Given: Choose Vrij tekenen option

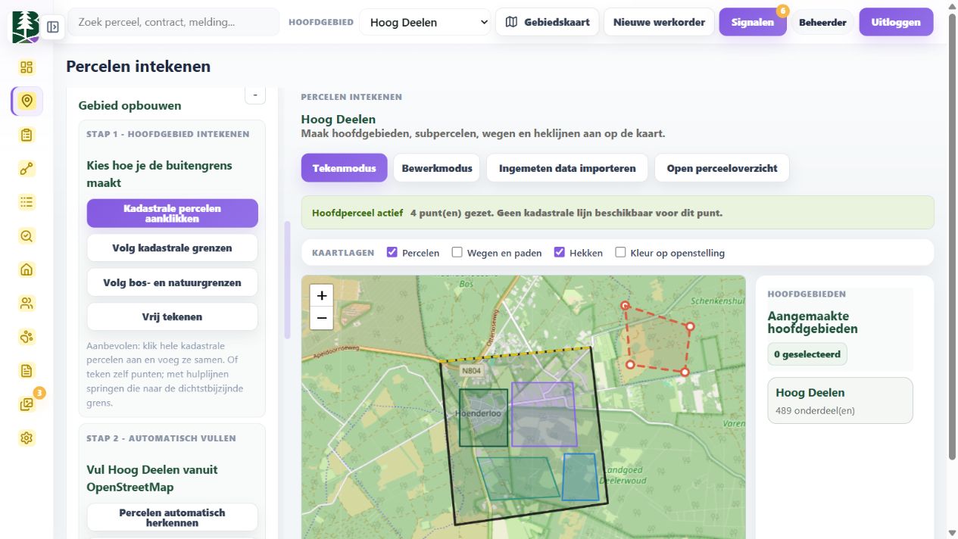Looking at the screenshot, I should [x=173, y=316].
